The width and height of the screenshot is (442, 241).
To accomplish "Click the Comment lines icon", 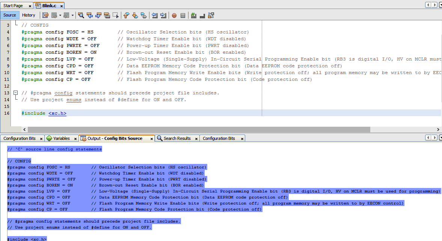I will pyautogui.click(x=193, y=15).
